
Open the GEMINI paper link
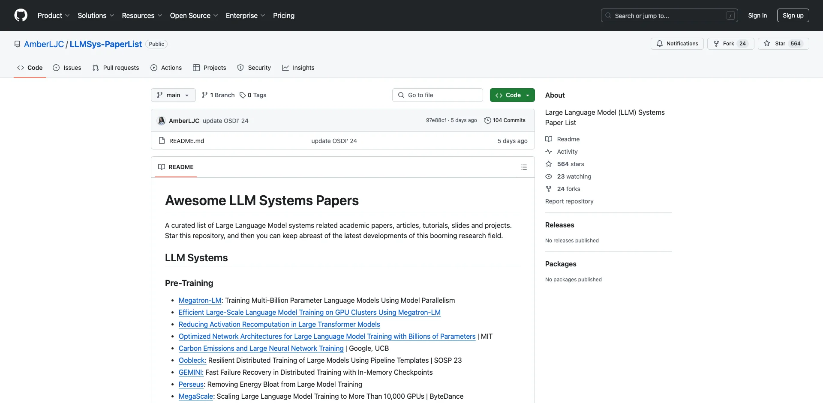pyautogui.click(x=191, y=373)
